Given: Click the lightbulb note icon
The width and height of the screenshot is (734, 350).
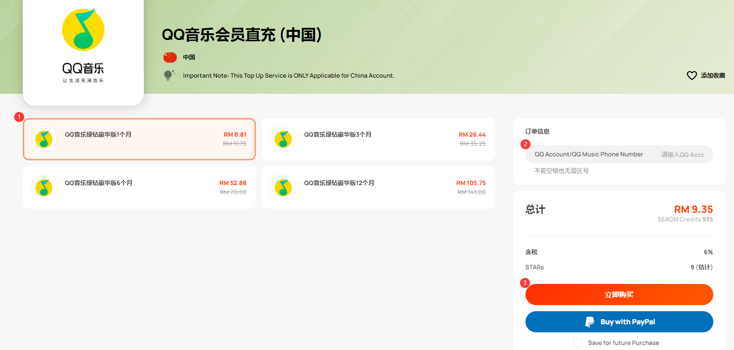Looking at the screenshot, I should click(x=169, y=75).
